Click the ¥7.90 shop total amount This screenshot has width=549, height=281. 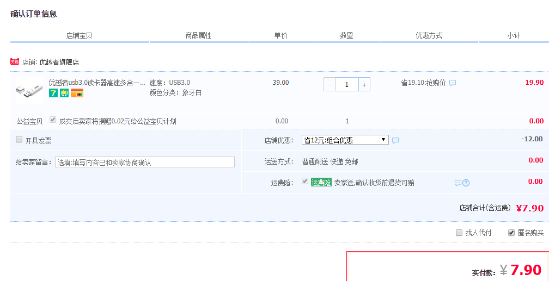point(530,208)
